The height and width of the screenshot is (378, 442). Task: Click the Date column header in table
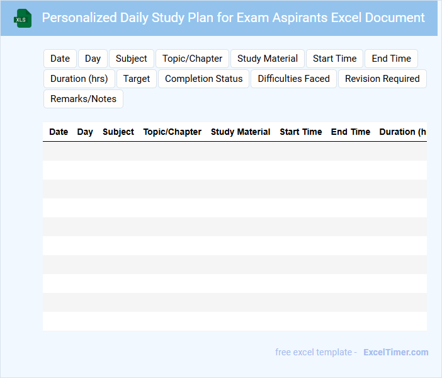coord(59,132)
